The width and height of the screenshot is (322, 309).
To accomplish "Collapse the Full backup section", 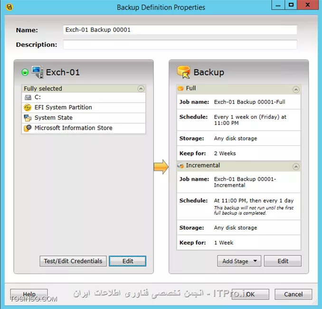I will [x=296, y=89].
